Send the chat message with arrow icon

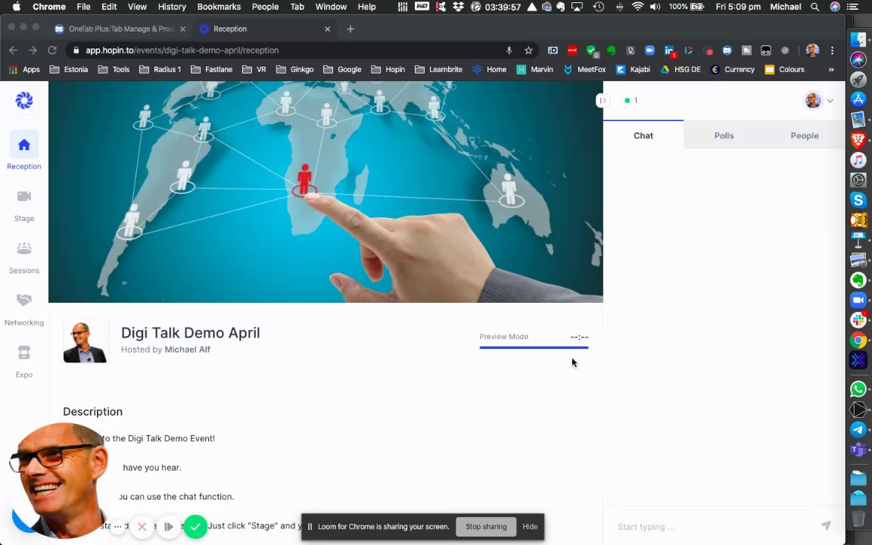(826, 525)
